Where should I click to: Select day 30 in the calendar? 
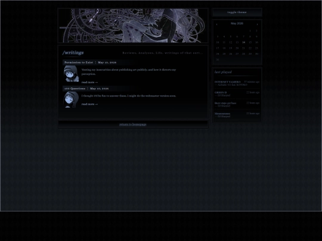pyautogui.click(x=256, y=54)
